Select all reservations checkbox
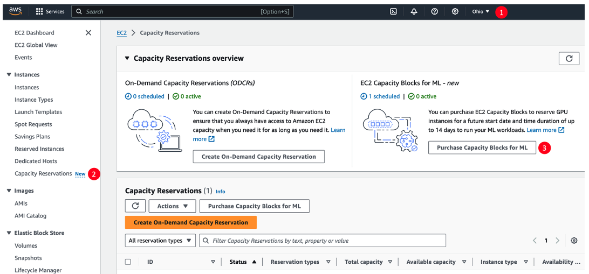This screenshot has height=274, width=589. point(128,262)
